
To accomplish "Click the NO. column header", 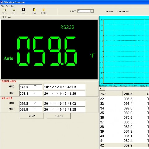I will click(111, 94).
